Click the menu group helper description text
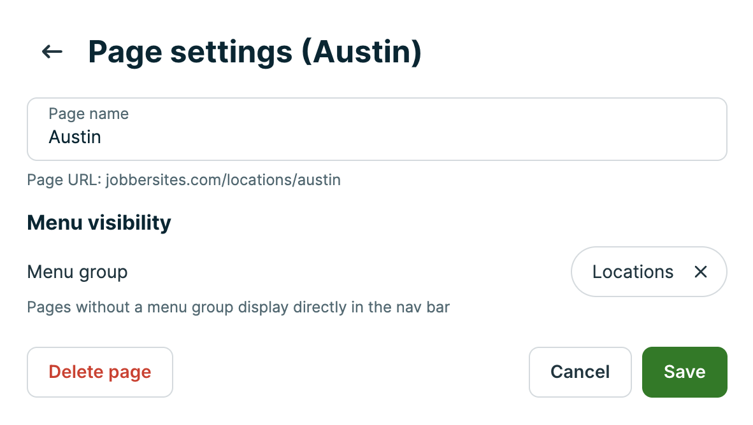The height and width of the screenshot is (425, 753). pyautogui.click(x=238, y=308)
